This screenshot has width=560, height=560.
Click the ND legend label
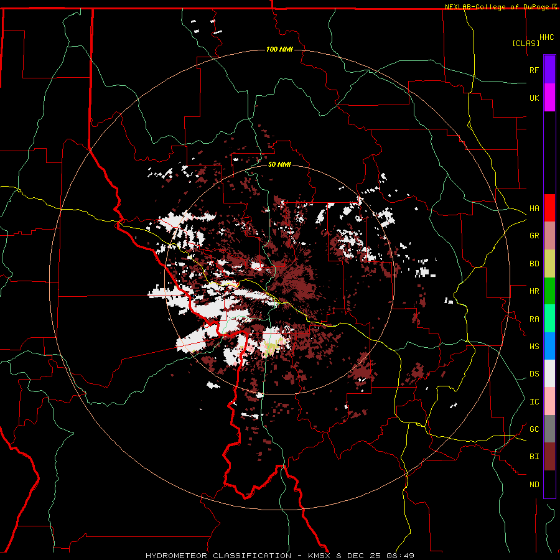pyautogui.click(x=534, y=485)
